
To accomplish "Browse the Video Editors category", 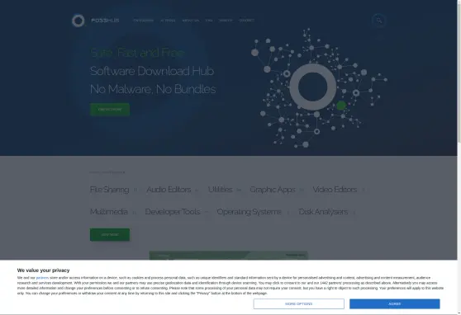I will [335, 190].
